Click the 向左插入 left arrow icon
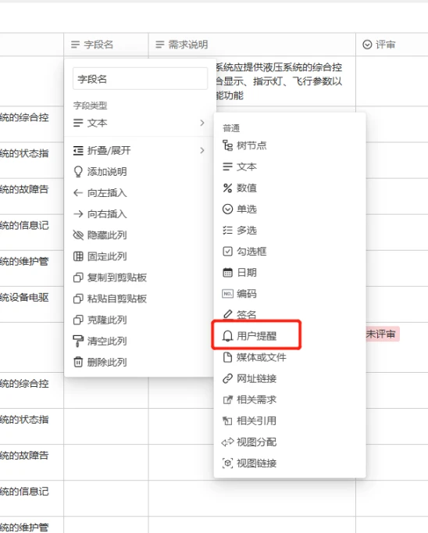 (78, 193)
